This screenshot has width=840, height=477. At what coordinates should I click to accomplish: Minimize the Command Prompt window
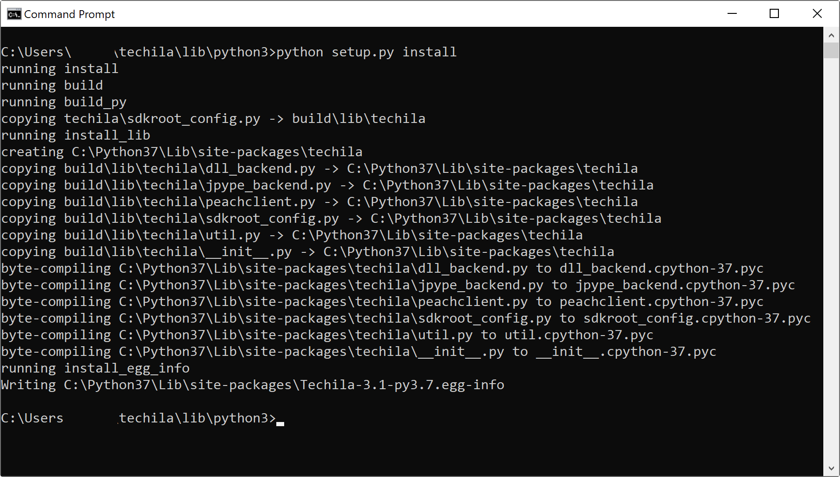click(x=732, y=14)
